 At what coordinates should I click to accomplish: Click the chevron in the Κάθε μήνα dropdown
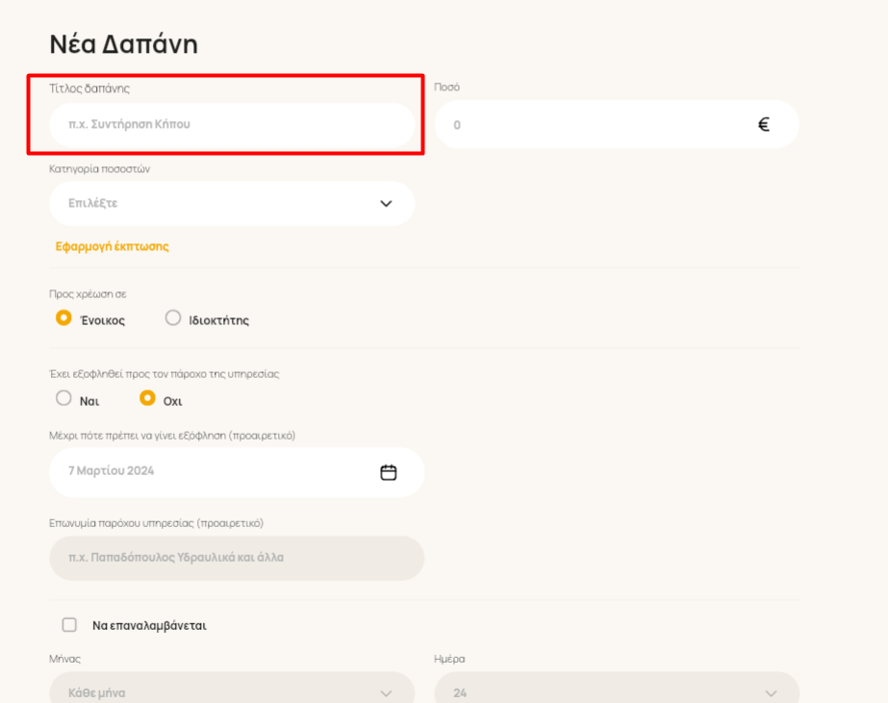(x=386, y=693)
